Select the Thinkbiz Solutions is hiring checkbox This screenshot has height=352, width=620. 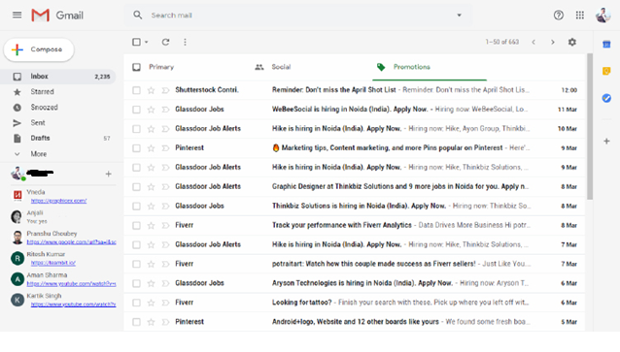click(136, 207)
